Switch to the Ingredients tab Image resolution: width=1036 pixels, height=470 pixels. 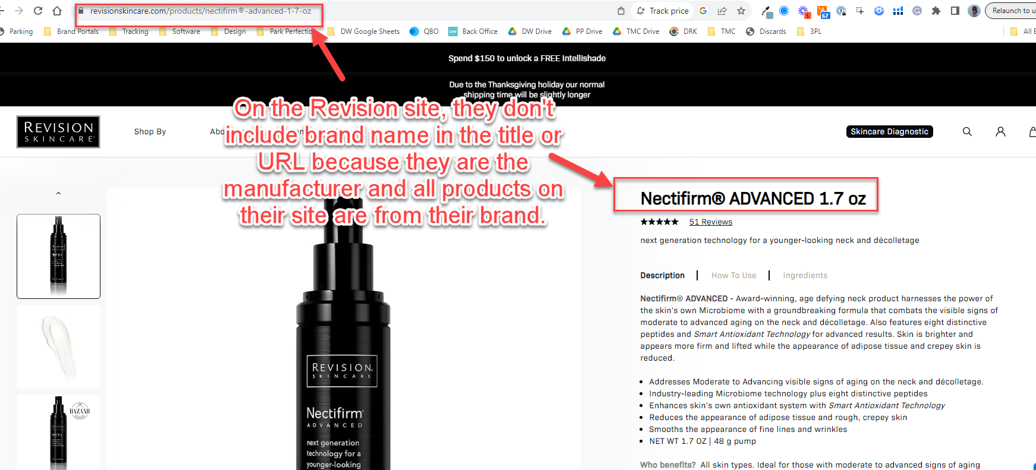point(805,276)
